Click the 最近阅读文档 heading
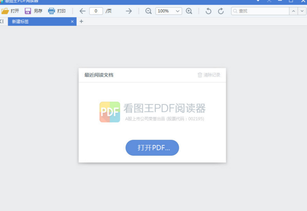The width and height of the screenshot is (307, 211). click(99, 75)
